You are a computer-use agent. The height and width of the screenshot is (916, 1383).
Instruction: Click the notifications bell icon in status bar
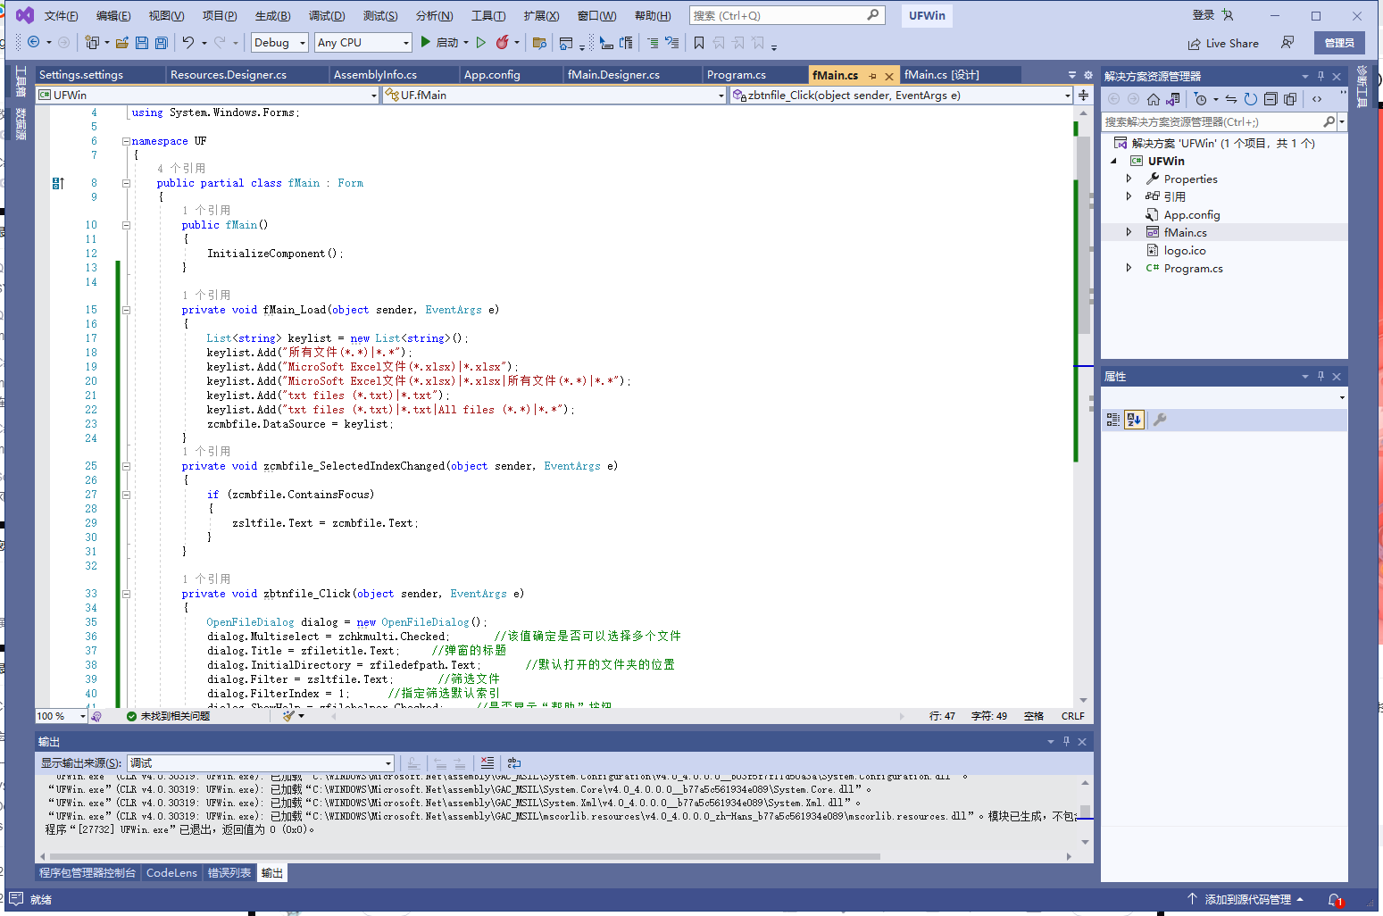click(1334, 900)
